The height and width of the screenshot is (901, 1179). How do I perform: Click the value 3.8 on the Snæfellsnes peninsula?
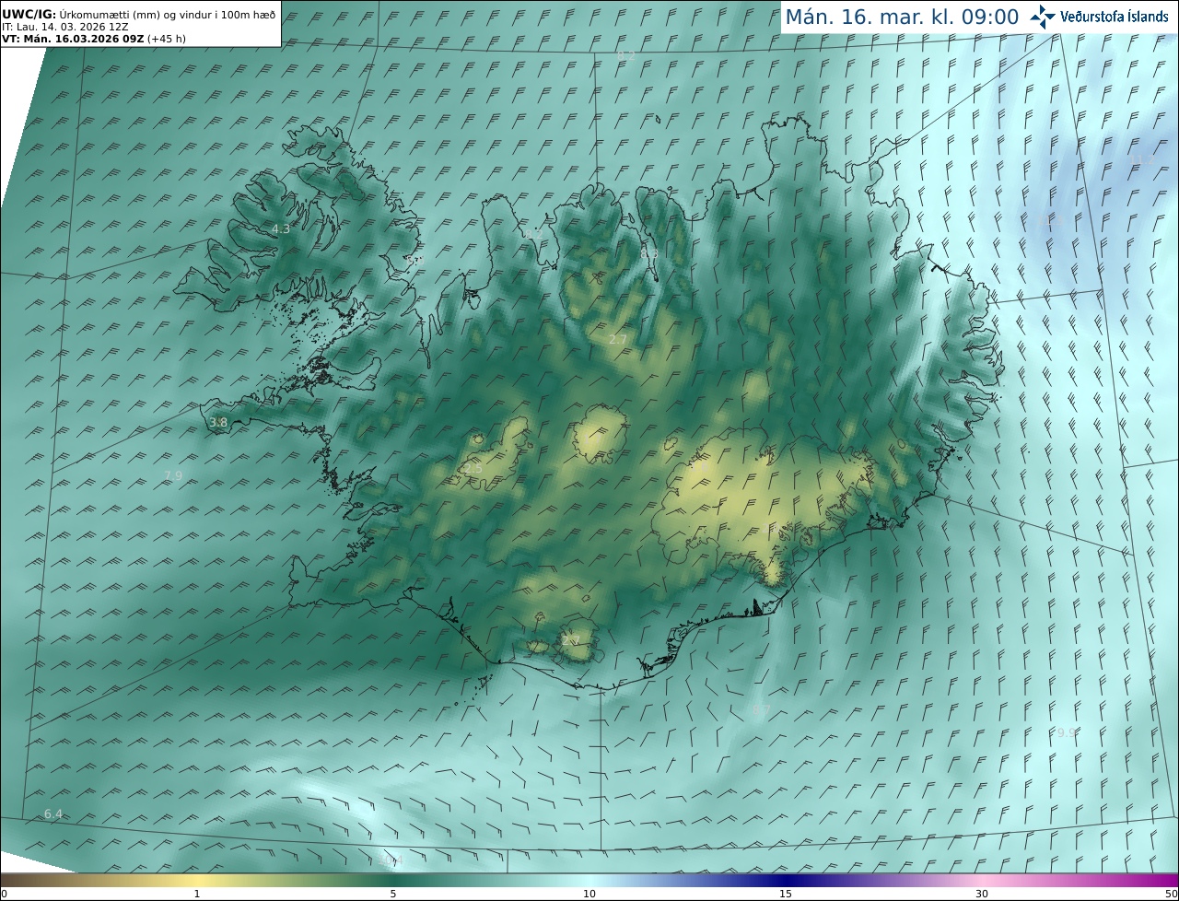click(x=218, y=423)
